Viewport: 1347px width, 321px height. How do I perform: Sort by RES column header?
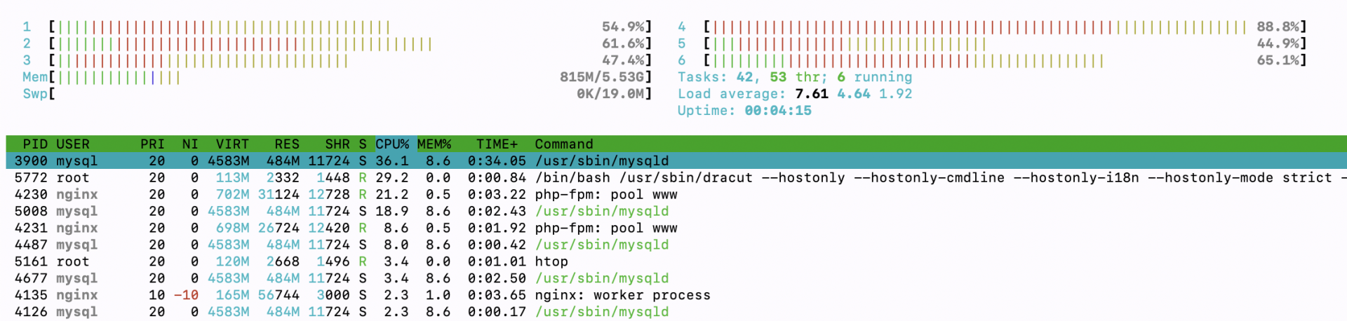[287, 144]
